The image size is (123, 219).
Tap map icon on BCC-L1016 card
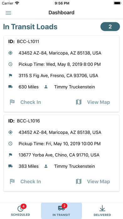tap(79, 182)
